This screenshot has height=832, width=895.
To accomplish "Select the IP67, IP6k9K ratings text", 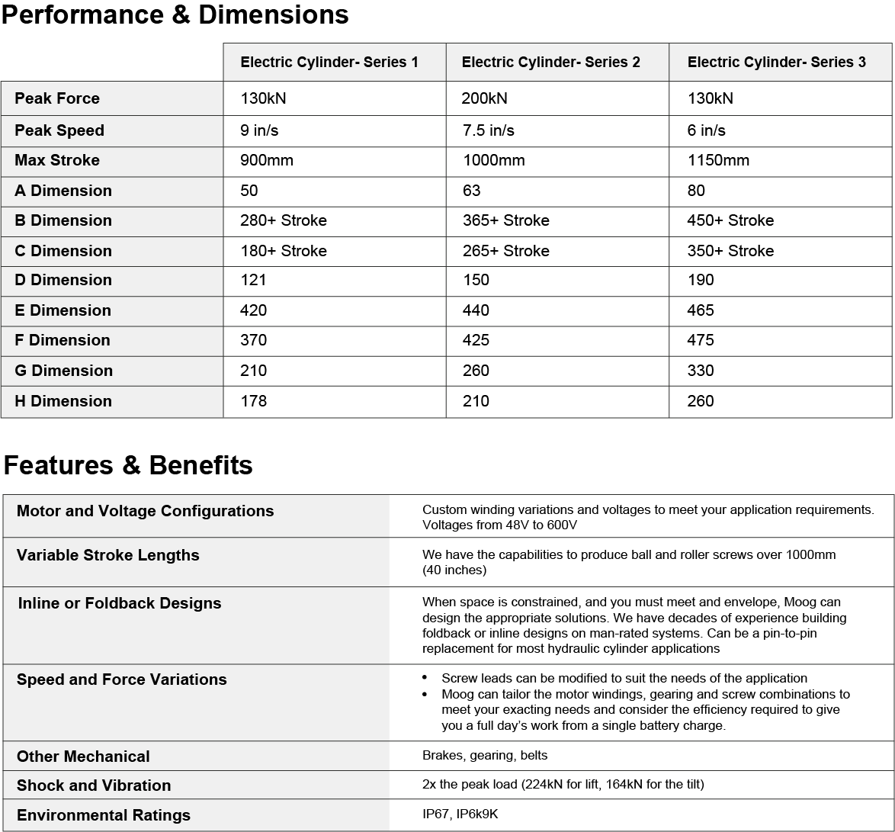I will click(x=460, y=814).
